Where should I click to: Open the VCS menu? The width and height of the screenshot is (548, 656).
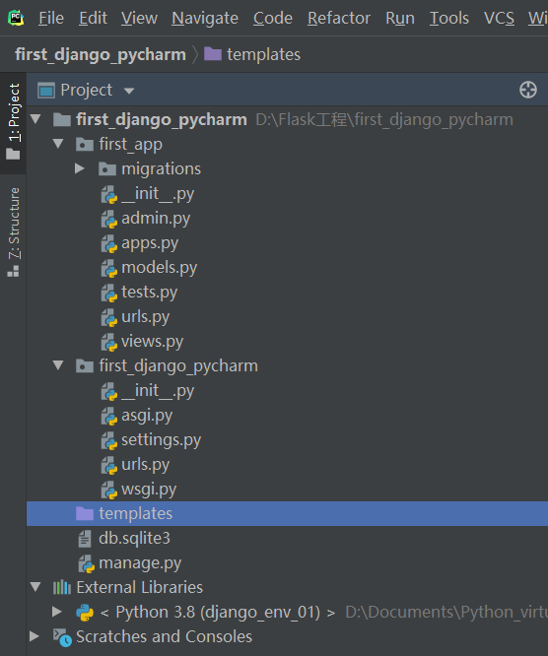[499, 18]
